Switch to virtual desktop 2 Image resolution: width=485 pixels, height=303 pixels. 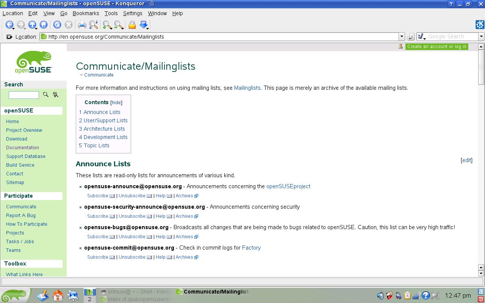pos(89,299)
